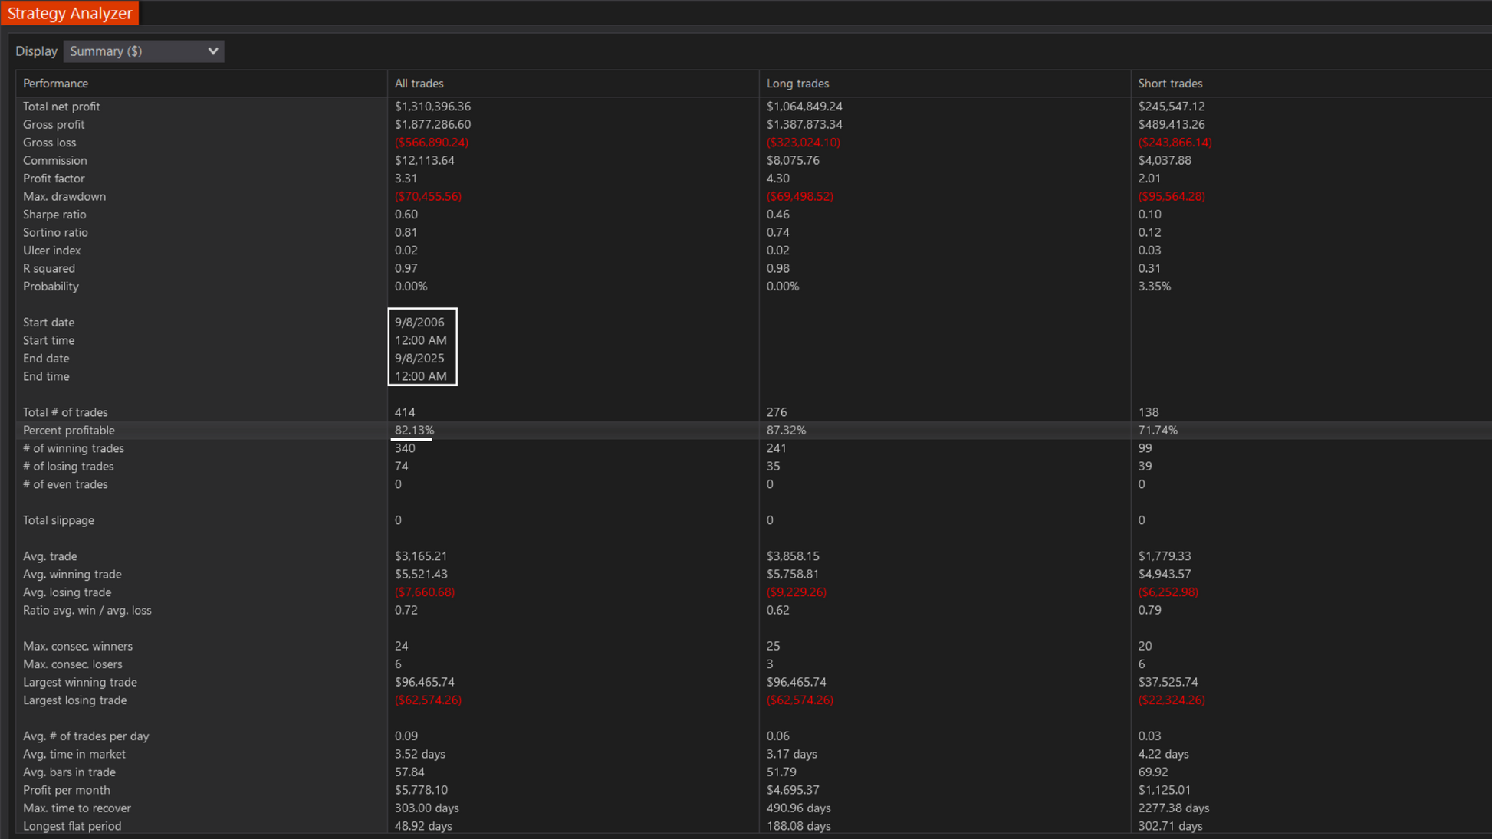Click the Short trades largest losing trade value
The height and width of the screenshot is (839, 1492).
pyautogui.click(x=1171, y=700)
